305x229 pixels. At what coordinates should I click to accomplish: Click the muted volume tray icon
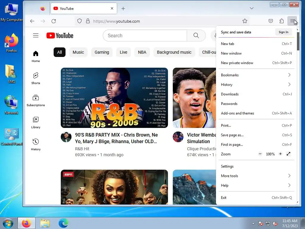tap(275, 223)
